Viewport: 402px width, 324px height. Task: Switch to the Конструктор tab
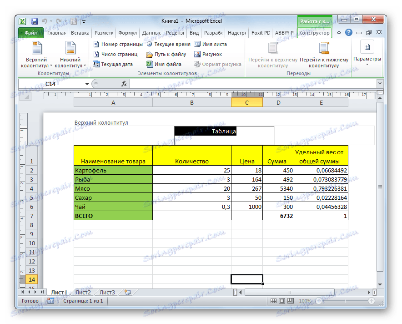pos(314,33)
